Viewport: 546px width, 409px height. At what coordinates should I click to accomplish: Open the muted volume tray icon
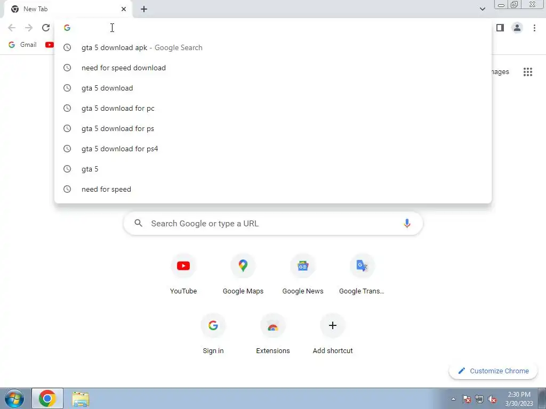click(x=492, y=399)
